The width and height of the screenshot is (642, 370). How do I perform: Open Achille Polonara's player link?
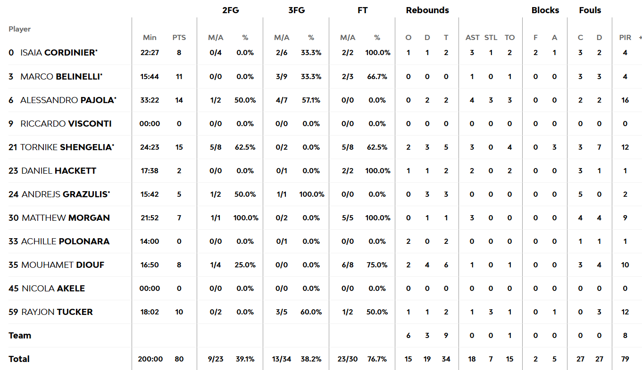click(66, 241)
